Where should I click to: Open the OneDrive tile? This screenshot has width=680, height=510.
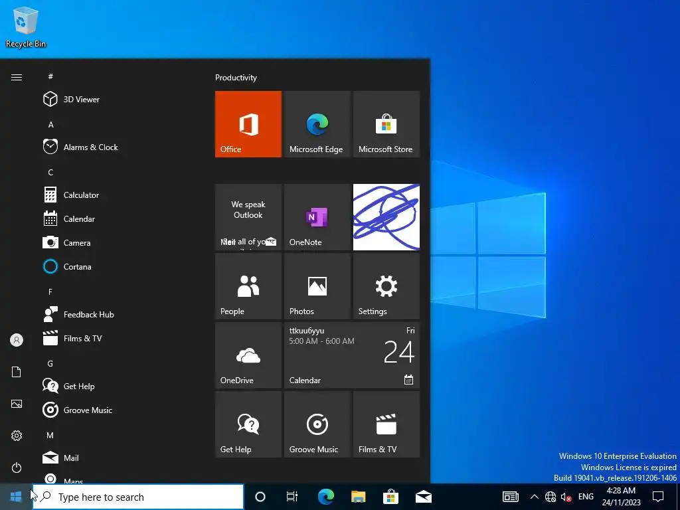tap(248, 355)
